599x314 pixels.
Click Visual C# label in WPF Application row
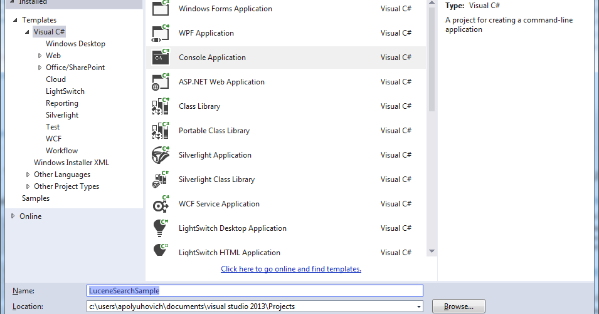coord(396,33)
